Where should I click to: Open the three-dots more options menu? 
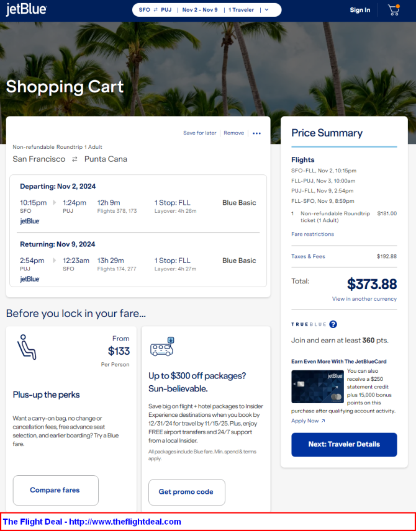[256, 133]
